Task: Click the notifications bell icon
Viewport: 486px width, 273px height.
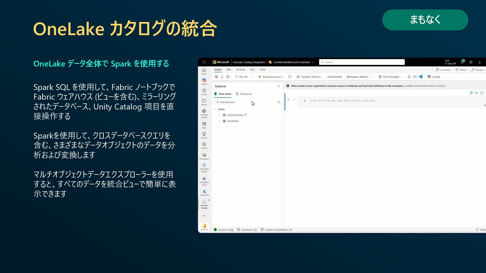Action: 462,62
